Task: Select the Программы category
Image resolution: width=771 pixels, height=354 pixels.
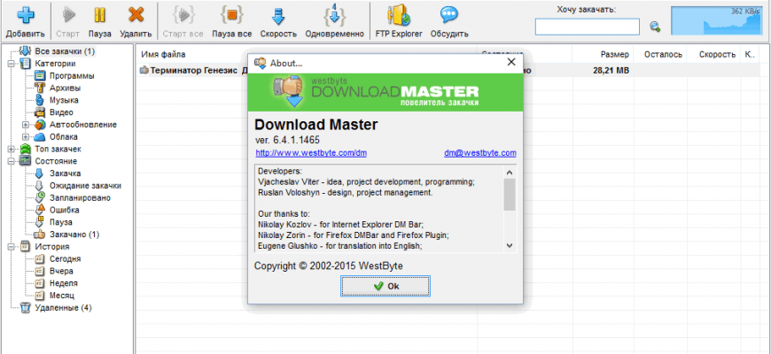Action: click(x=72, y=75)
